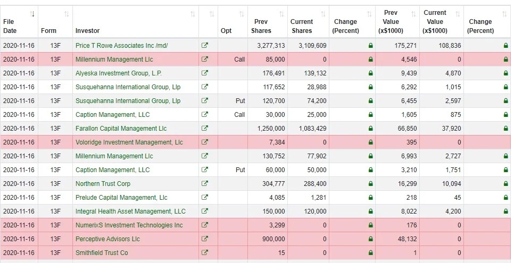Open Voloridge Investment Management, Llc link
Image resolution: width=514 pixels, height=263 pixels.
(129, 142)
